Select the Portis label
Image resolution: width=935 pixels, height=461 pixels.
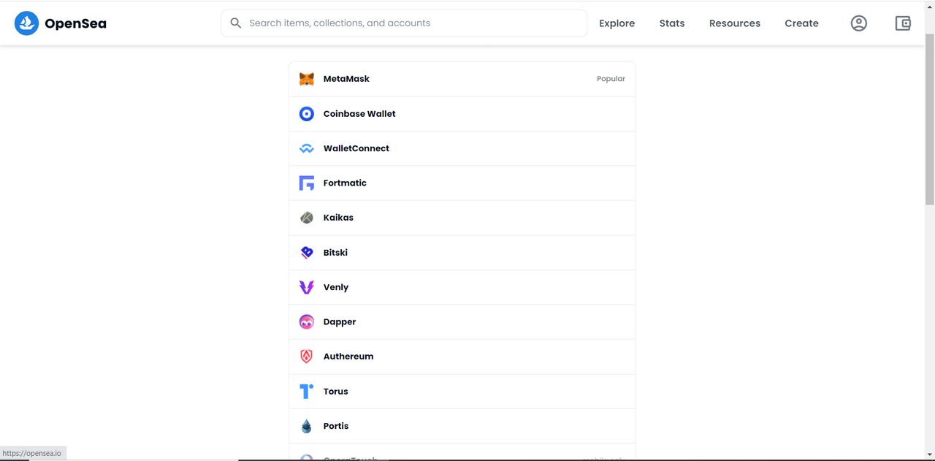pos(336,426)
